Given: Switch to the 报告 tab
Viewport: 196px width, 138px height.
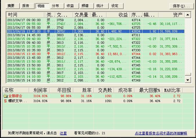Looking at the screenshot, I should pos(28,6).
